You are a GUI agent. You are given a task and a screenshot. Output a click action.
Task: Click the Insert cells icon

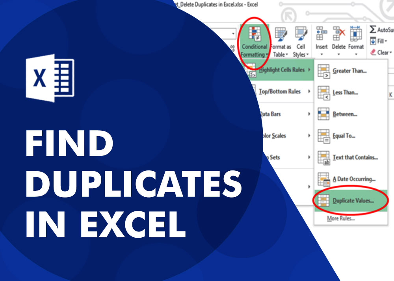(x=322, y=33)
